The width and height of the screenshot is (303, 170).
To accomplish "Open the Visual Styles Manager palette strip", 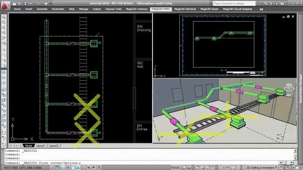I will (301, 89).
